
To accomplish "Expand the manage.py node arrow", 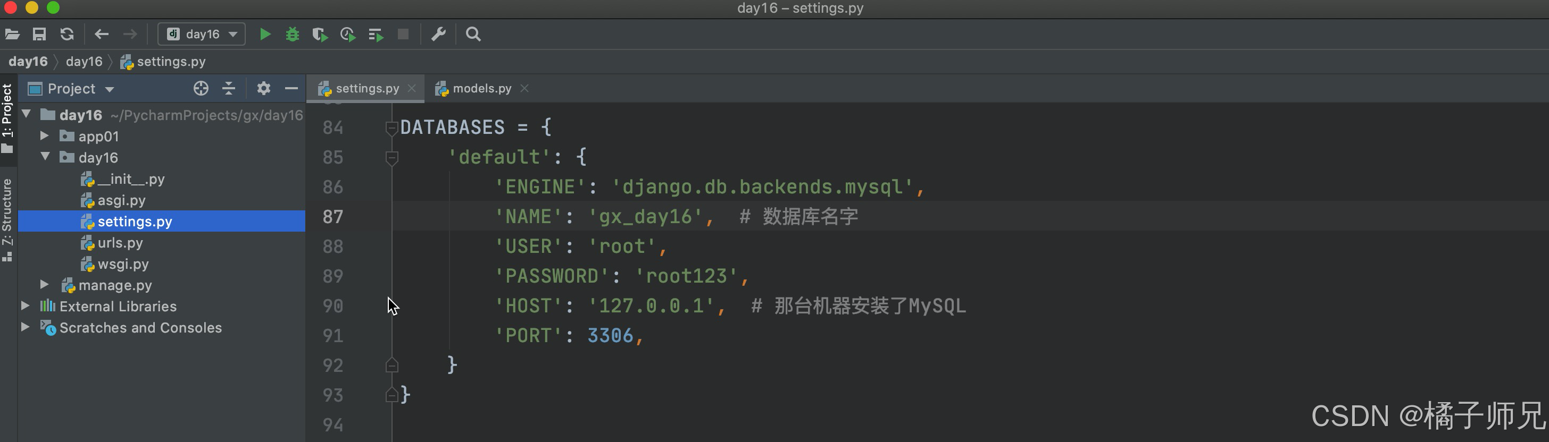I will pyautogui.click(x=45, y=284).
